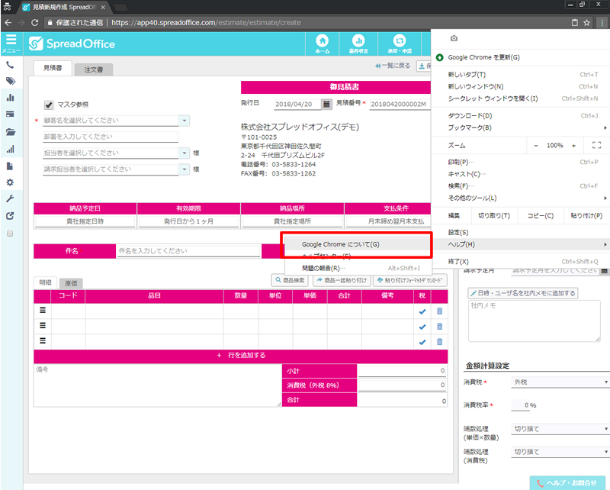610x490 pixels.
Task: Click the 貼り付けフォーマットダウンロード button
Action: pos(410,280)
